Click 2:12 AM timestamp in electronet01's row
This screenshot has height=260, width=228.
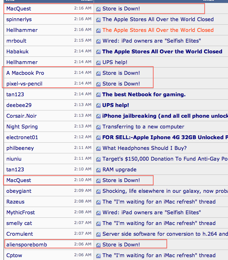83,137
